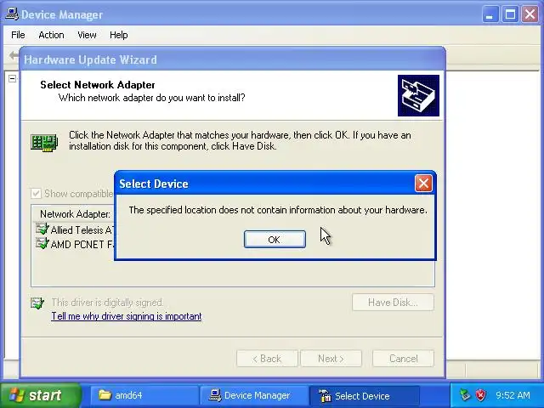The width and height of the screenshot is (544, 408).
Task: Open the Action menu in Device Manager
Action: [51, 35]
